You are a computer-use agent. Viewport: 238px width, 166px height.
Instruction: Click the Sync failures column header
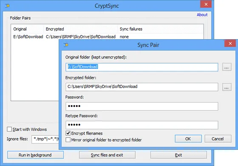pyautogui.click(x=161, y=29)
